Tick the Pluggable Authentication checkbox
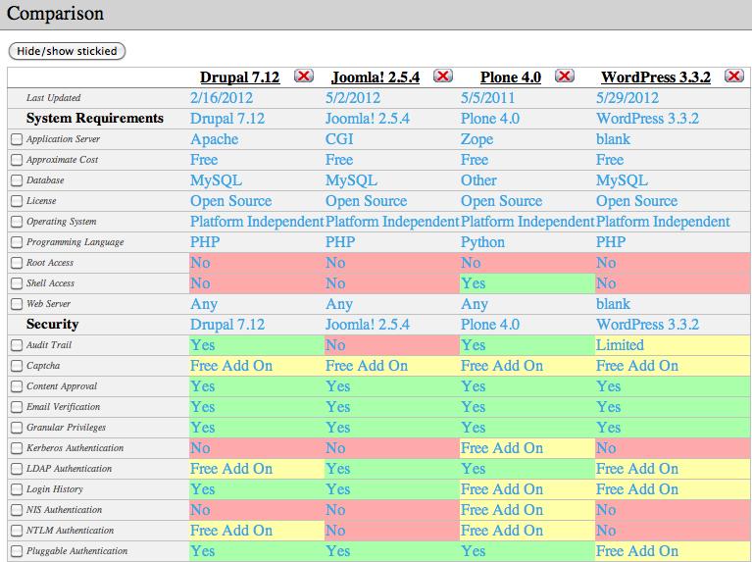Image resolution: width=752 pixels, height=562 pixels. pyautogui.click(x=17, y=551)
